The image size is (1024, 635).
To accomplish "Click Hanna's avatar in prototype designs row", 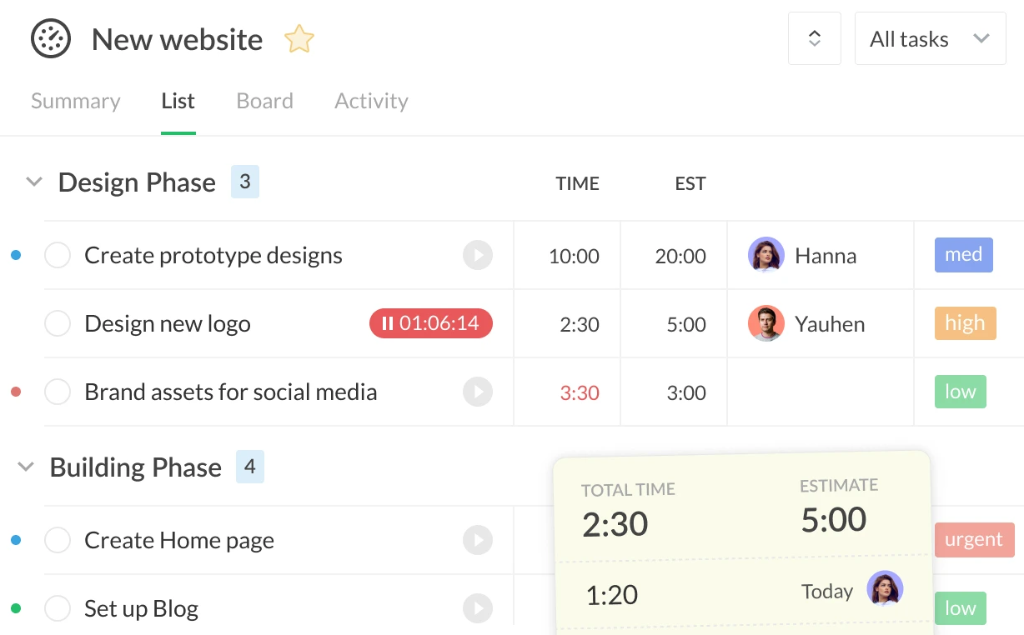I will 765,255.
